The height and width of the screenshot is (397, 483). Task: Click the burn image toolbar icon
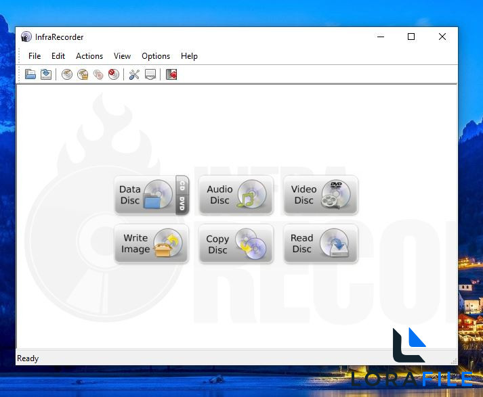[x=83, y=74]
